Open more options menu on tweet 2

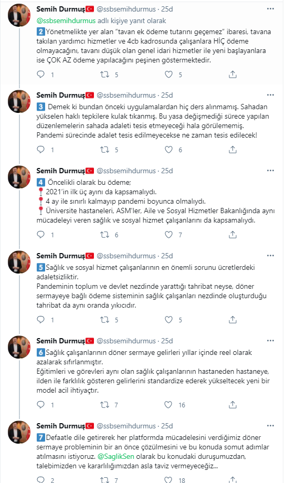pos(270,9)
